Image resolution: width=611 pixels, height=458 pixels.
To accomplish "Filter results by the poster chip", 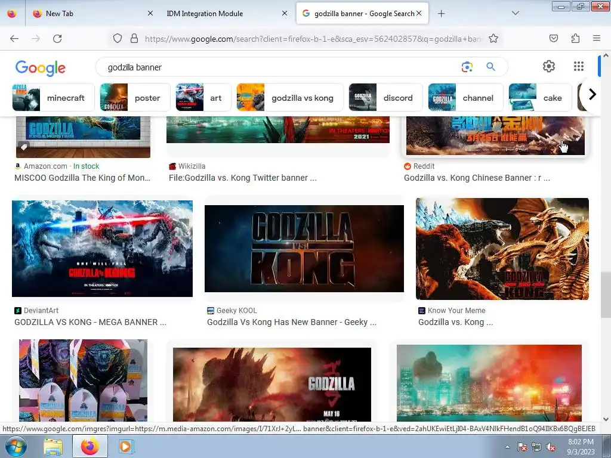I will pos(135,97).
